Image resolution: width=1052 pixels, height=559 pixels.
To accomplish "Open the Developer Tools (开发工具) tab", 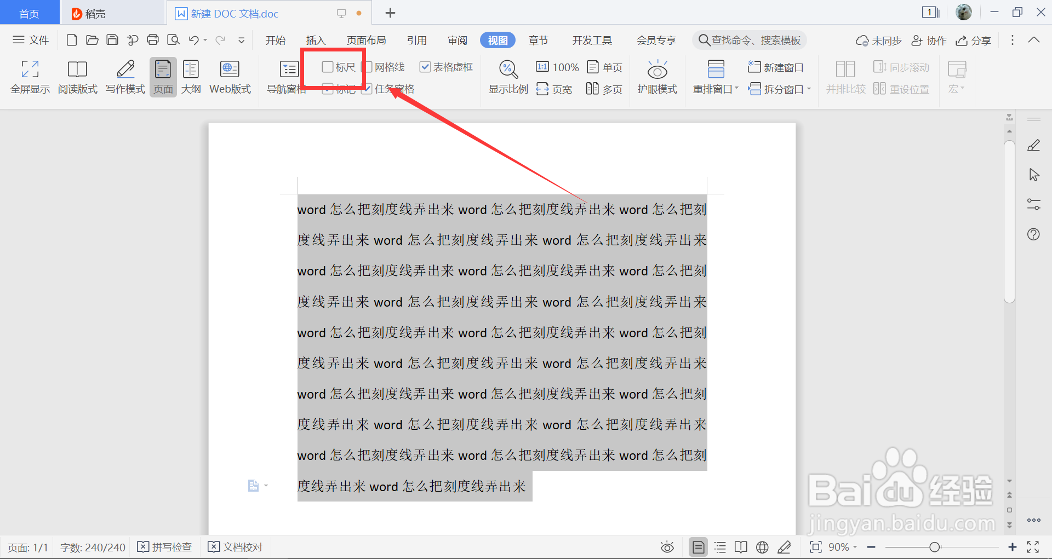I will (x=592, y=40).
